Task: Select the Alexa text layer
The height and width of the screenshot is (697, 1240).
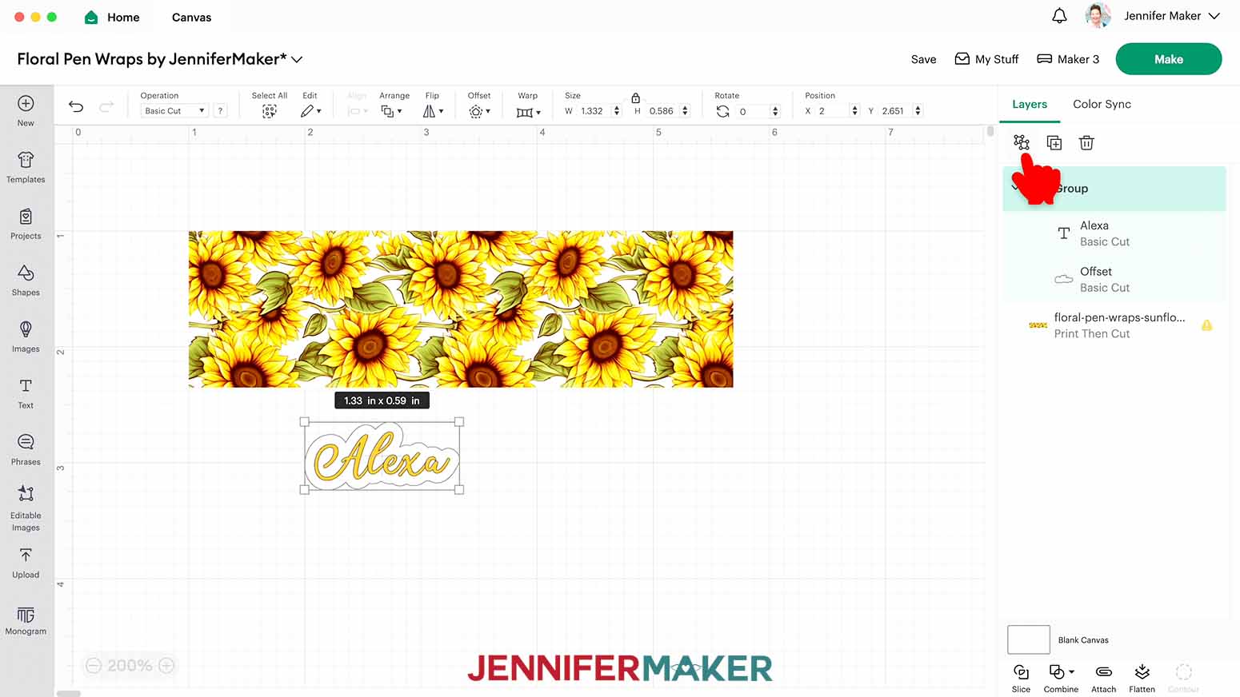Action: click(x=1114, y=233)
